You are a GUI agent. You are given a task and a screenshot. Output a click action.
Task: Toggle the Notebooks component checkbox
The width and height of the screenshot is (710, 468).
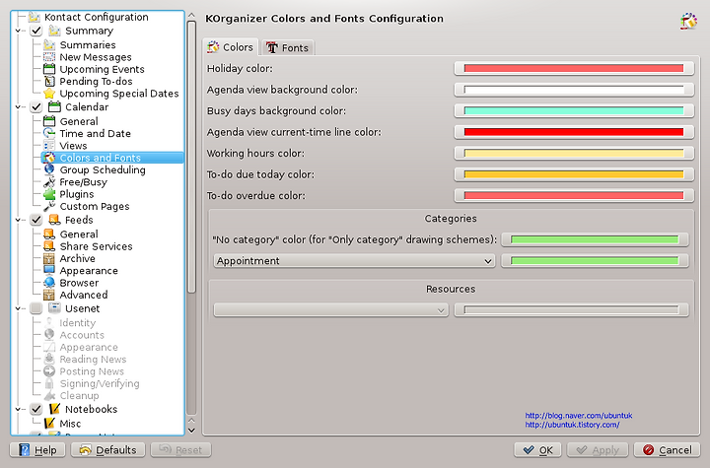click(x=36, y=409)
